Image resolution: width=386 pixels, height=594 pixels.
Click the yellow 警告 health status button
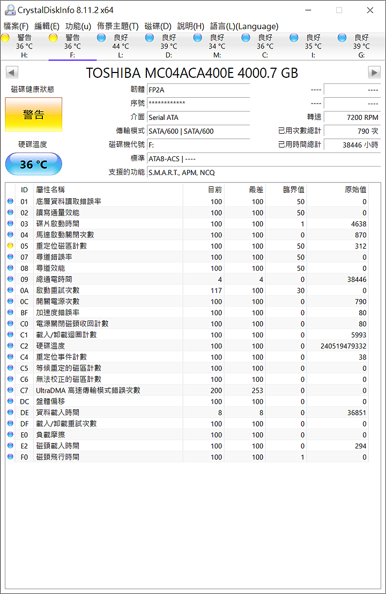point(34,114)
